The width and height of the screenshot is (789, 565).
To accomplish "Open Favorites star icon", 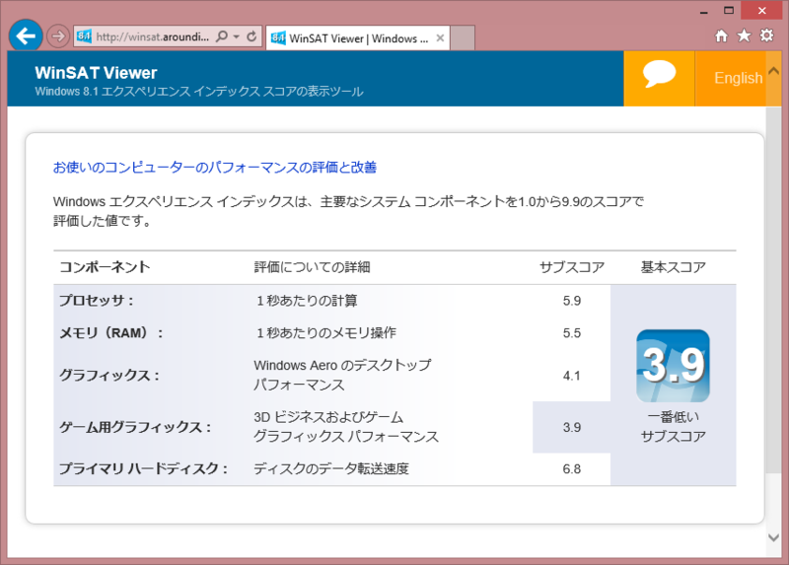I will click(x=745, y=35).
